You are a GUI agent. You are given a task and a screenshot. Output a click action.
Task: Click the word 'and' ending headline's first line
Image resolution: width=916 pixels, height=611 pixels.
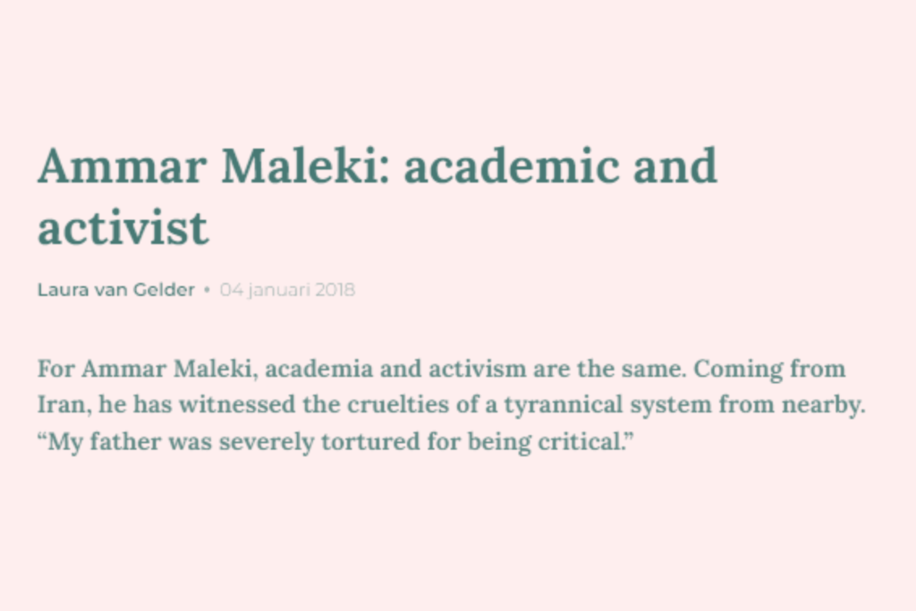click(x=674, y=165)
